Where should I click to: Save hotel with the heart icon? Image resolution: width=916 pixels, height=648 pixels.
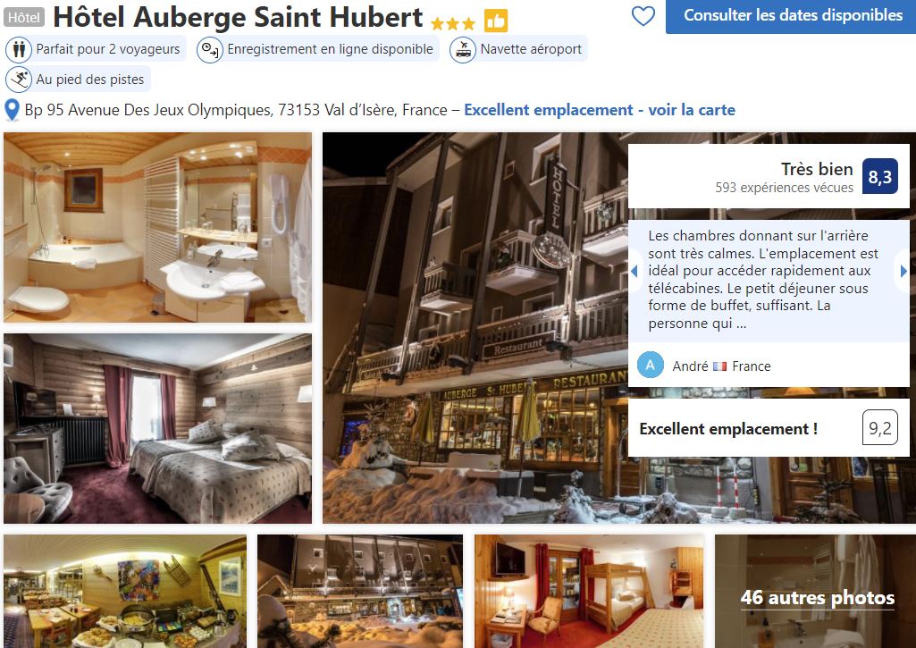pyautogui.click(x=643, y=16)
